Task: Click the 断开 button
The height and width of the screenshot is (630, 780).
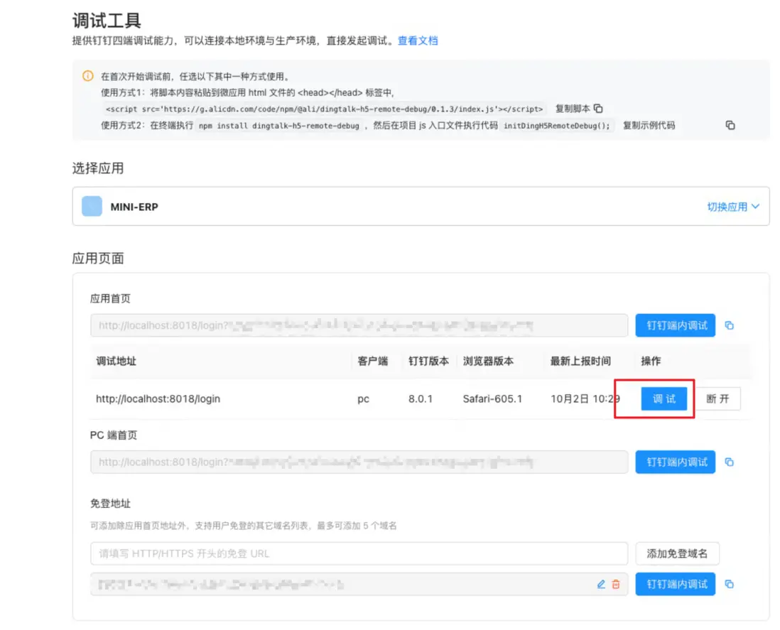Action: click(717, 398)
